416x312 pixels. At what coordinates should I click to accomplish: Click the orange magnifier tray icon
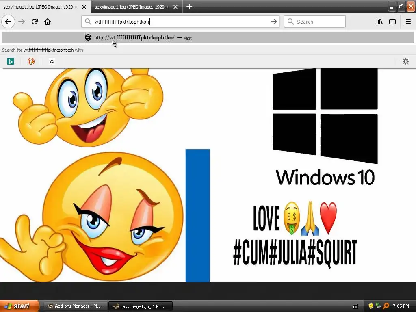(x=386, y=306)
